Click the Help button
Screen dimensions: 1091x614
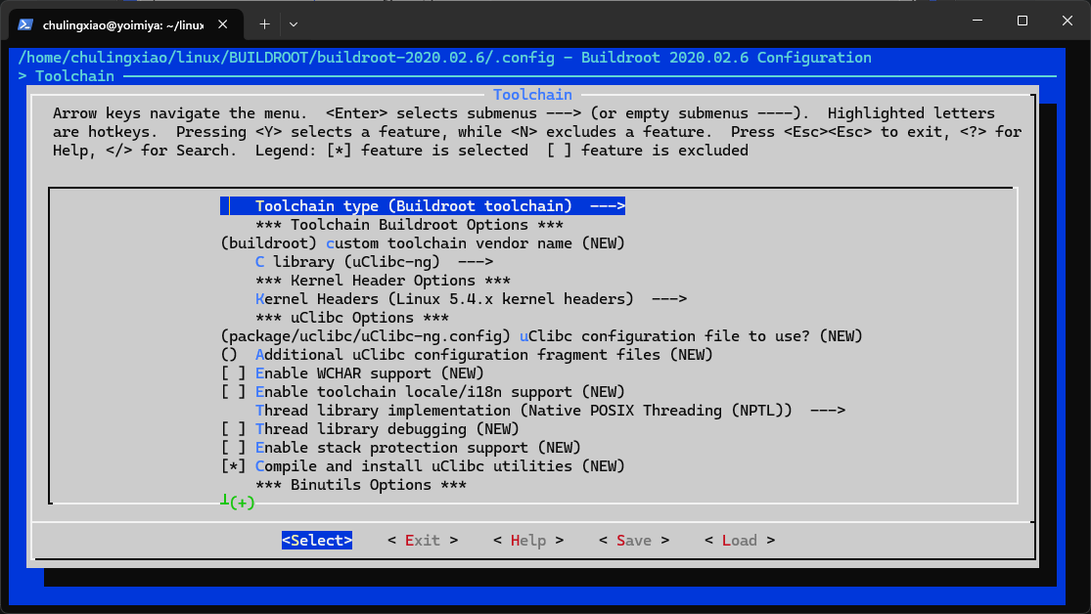coord(528,541)
